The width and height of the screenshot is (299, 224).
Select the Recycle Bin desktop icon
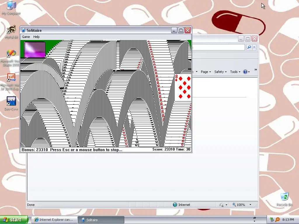[x=284, y=199]
